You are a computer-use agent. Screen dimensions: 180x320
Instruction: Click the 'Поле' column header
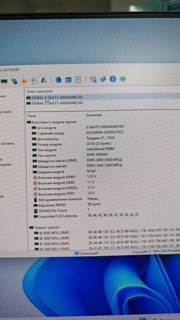coord(32,116)
